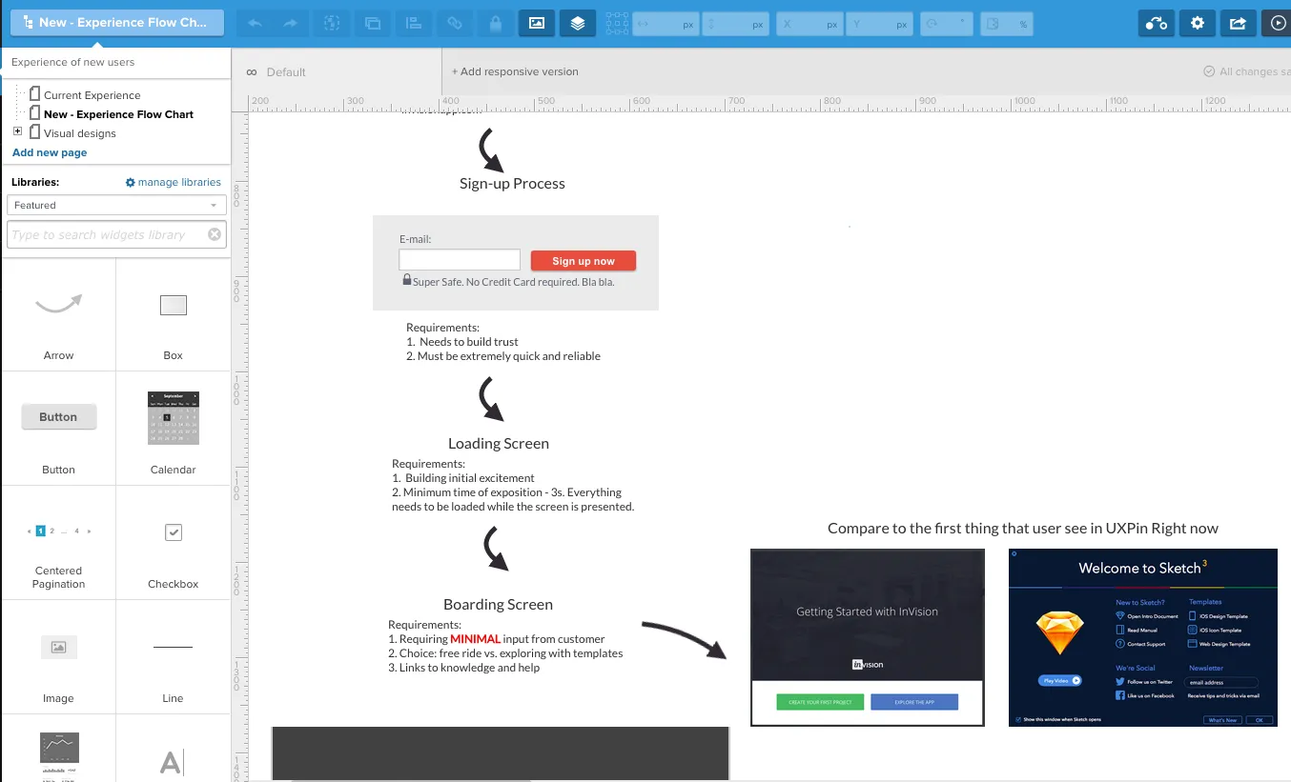Click the width px field

666,24
